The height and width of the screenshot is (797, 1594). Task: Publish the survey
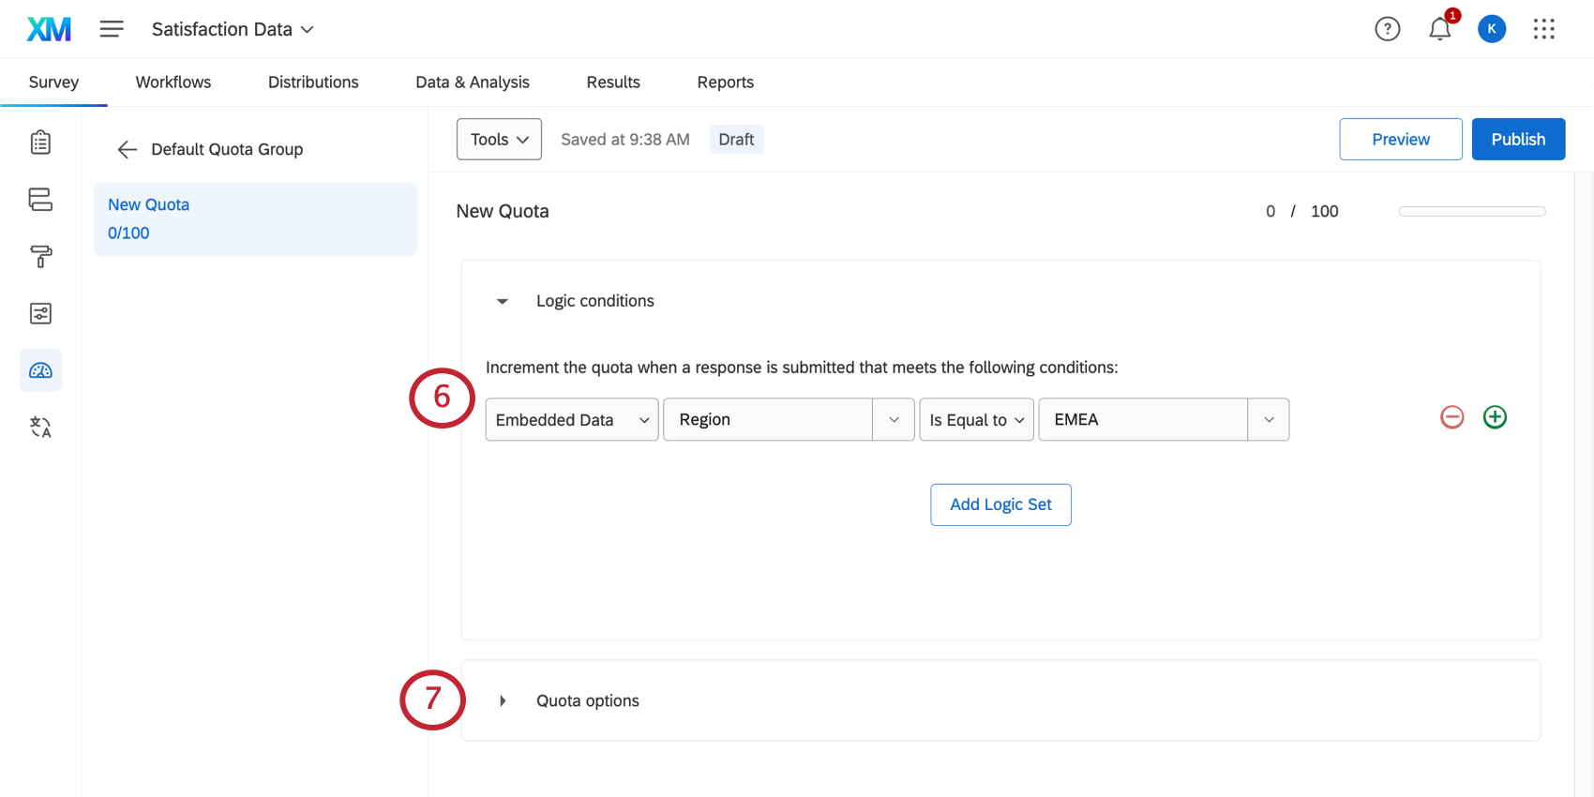tap(1517, 139)
